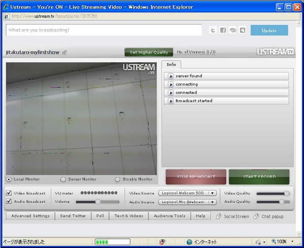This screenshot has width=304, height=248.
Task: Click the protected mode icon in status bar
Action: point(258,242)
